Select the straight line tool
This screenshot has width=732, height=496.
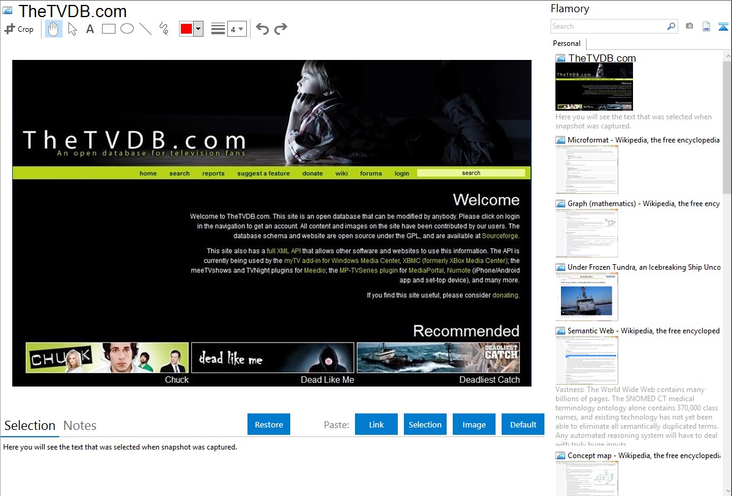[145, 29]
